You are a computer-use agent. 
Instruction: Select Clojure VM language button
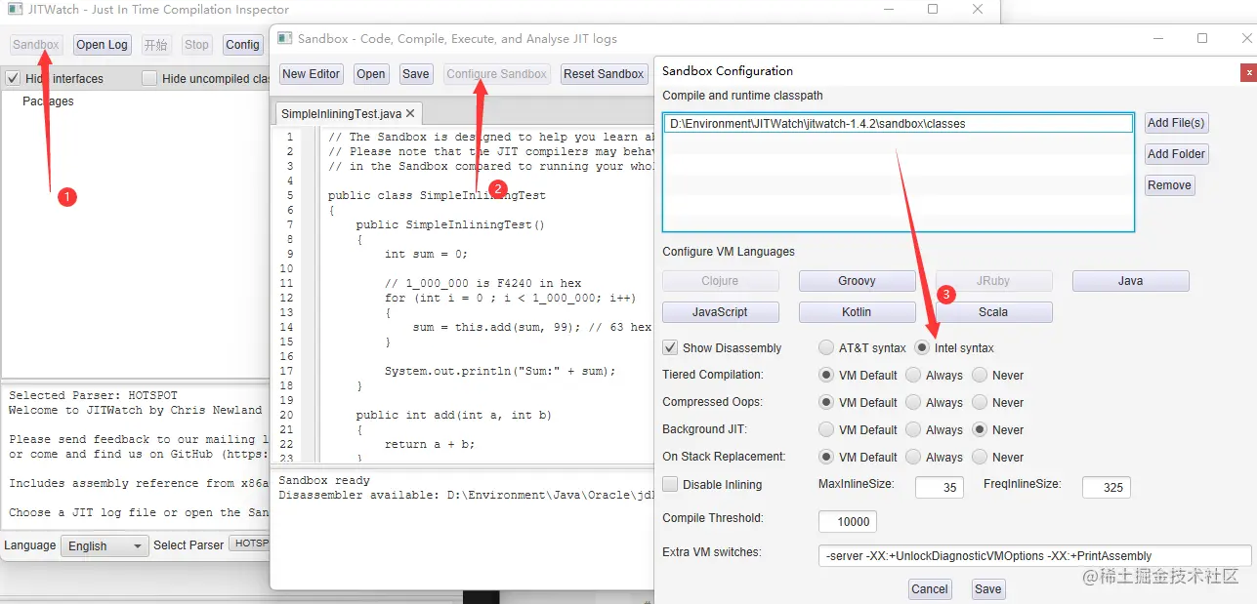tap(721, 281)
